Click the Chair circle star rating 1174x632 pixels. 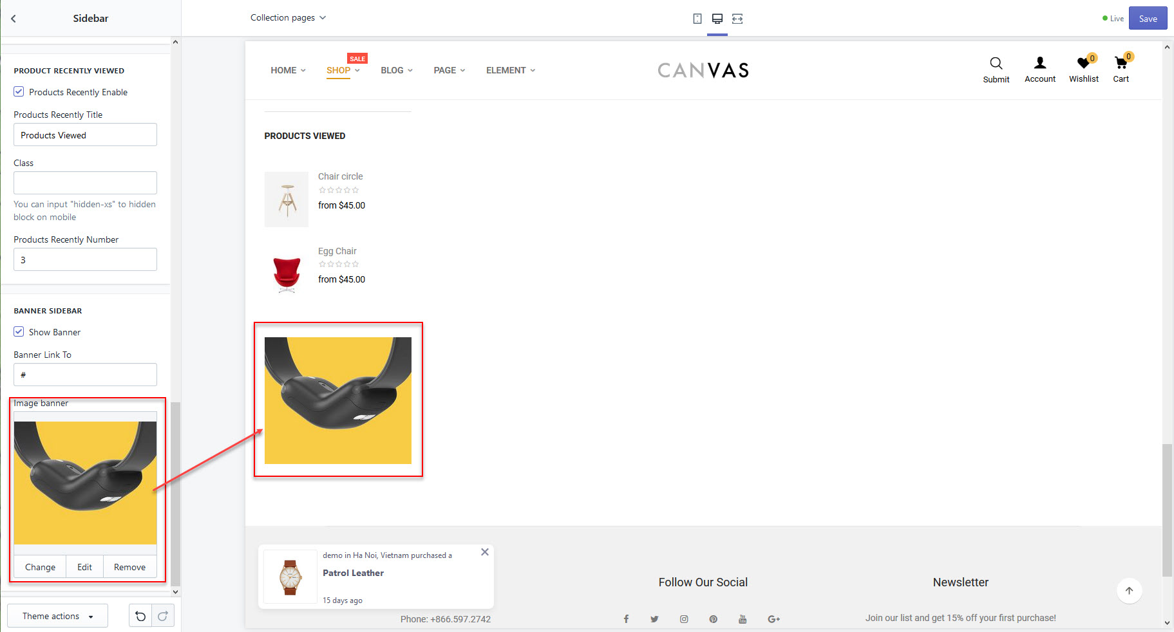point(339,190)
